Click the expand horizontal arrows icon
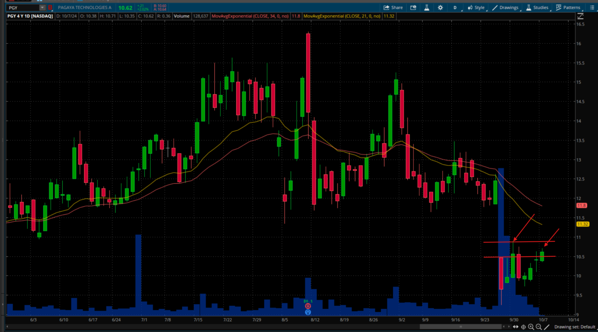The image size is (598, 332). [x=515, y=327]
